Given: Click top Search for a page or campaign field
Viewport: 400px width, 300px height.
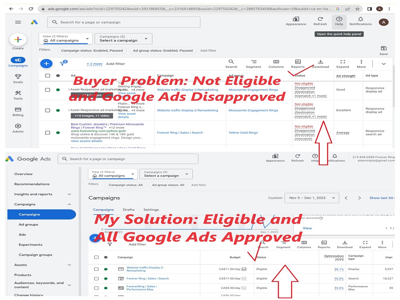Looking at the screenshot, I should point(124,22).
